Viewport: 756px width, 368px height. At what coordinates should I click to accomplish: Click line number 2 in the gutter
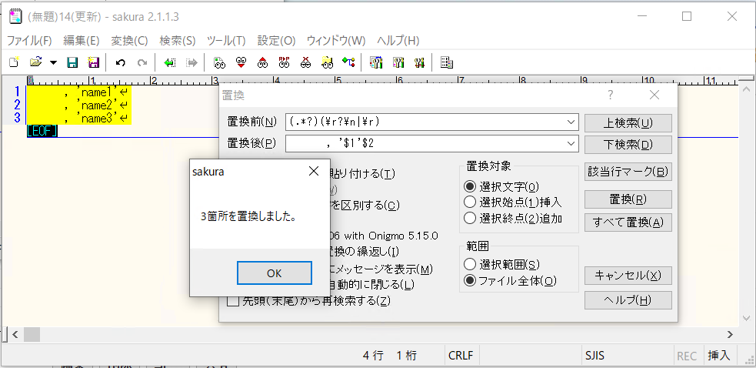18,104
